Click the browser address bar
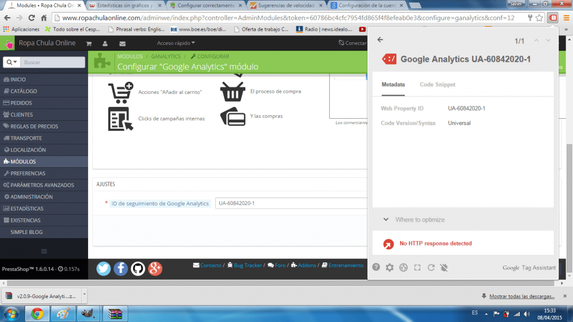Image resolution: width=573 pixels, height=322 pixels. pyautogui.click(x=289, y=18)
